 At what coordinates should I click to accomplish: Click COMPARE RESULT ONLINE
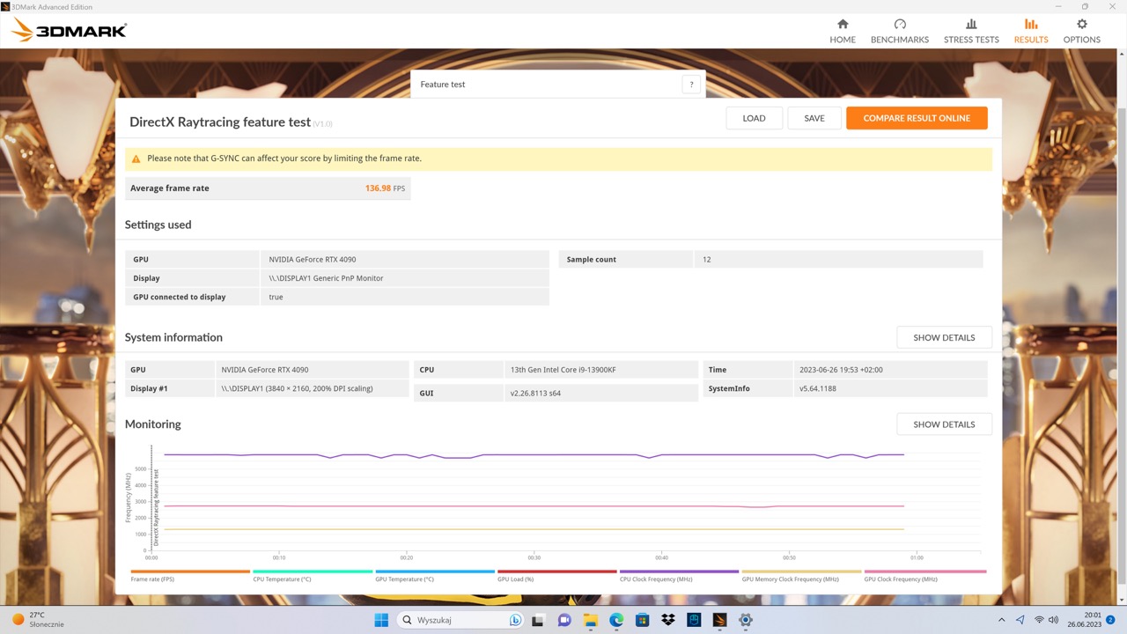(917, 118)
